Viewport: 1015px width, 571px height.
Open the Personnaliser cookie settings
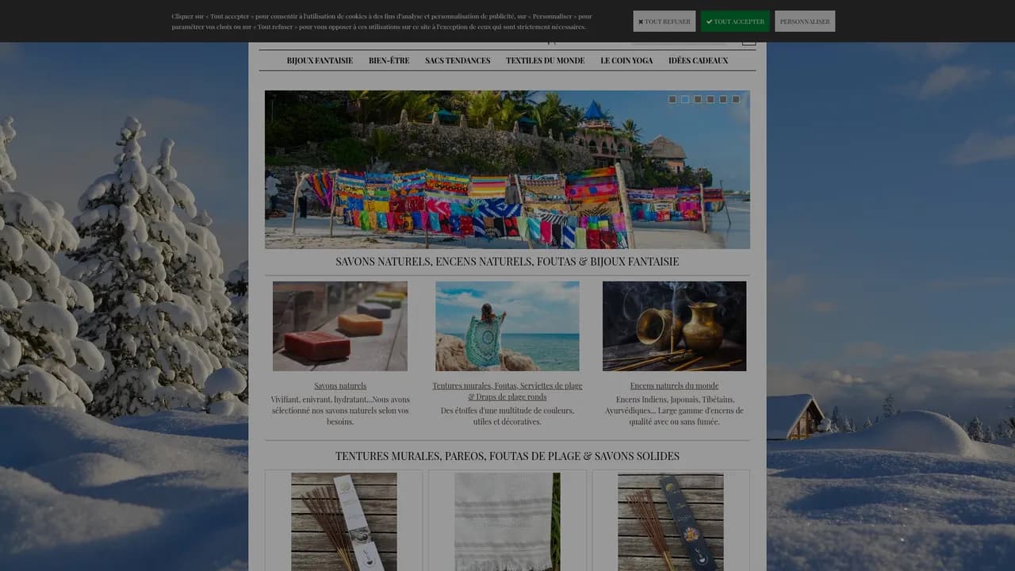tap(805, 21)
